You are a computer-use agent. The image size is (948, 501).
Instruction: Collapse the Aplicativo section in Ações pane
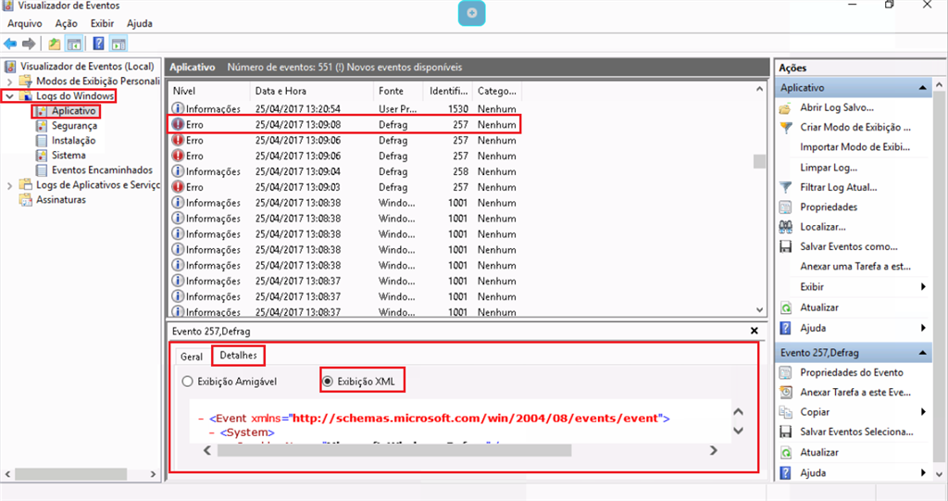tap(923, 88)
